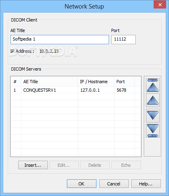Screen dimensions: 169x196
Task: Click the # column header
Action: (x=16, y=82)
